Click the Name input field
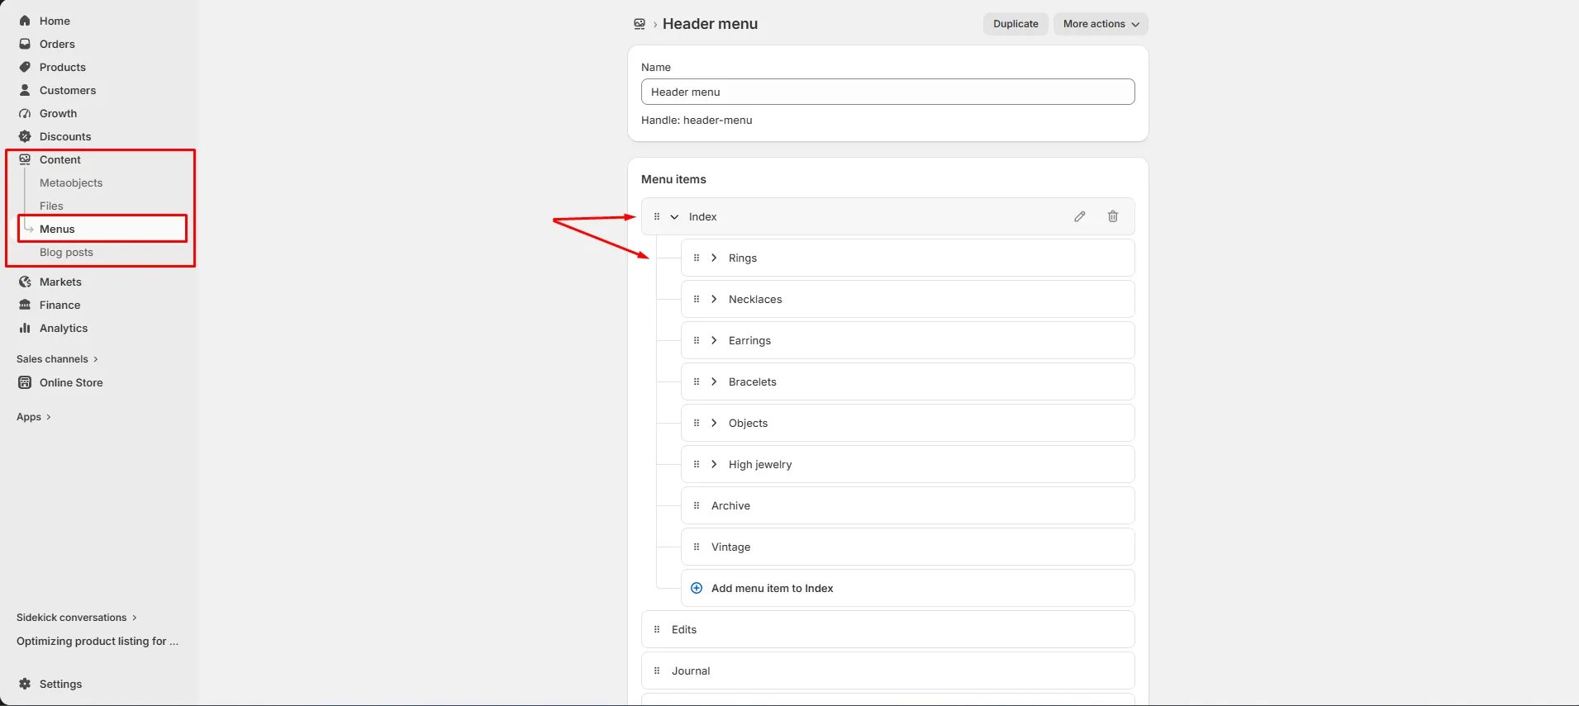1579x706 pixels. click(887, 92)
